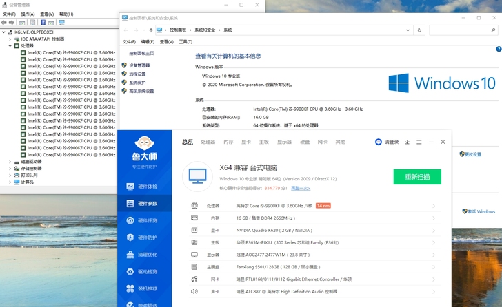Open the blue Help icon in Device Manager
The image size is (502, 307).
pos(43,23)
